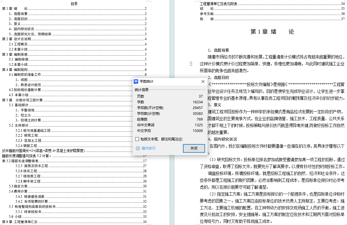Click the 段落数 value 769
This screenshot has height=225, width=347.
click(200, 119)
